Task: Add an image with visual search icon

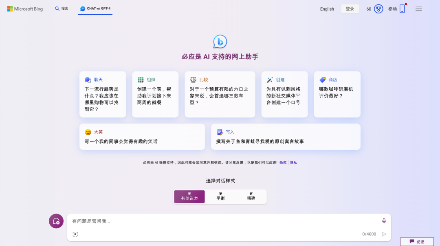Action: [75, 234]
